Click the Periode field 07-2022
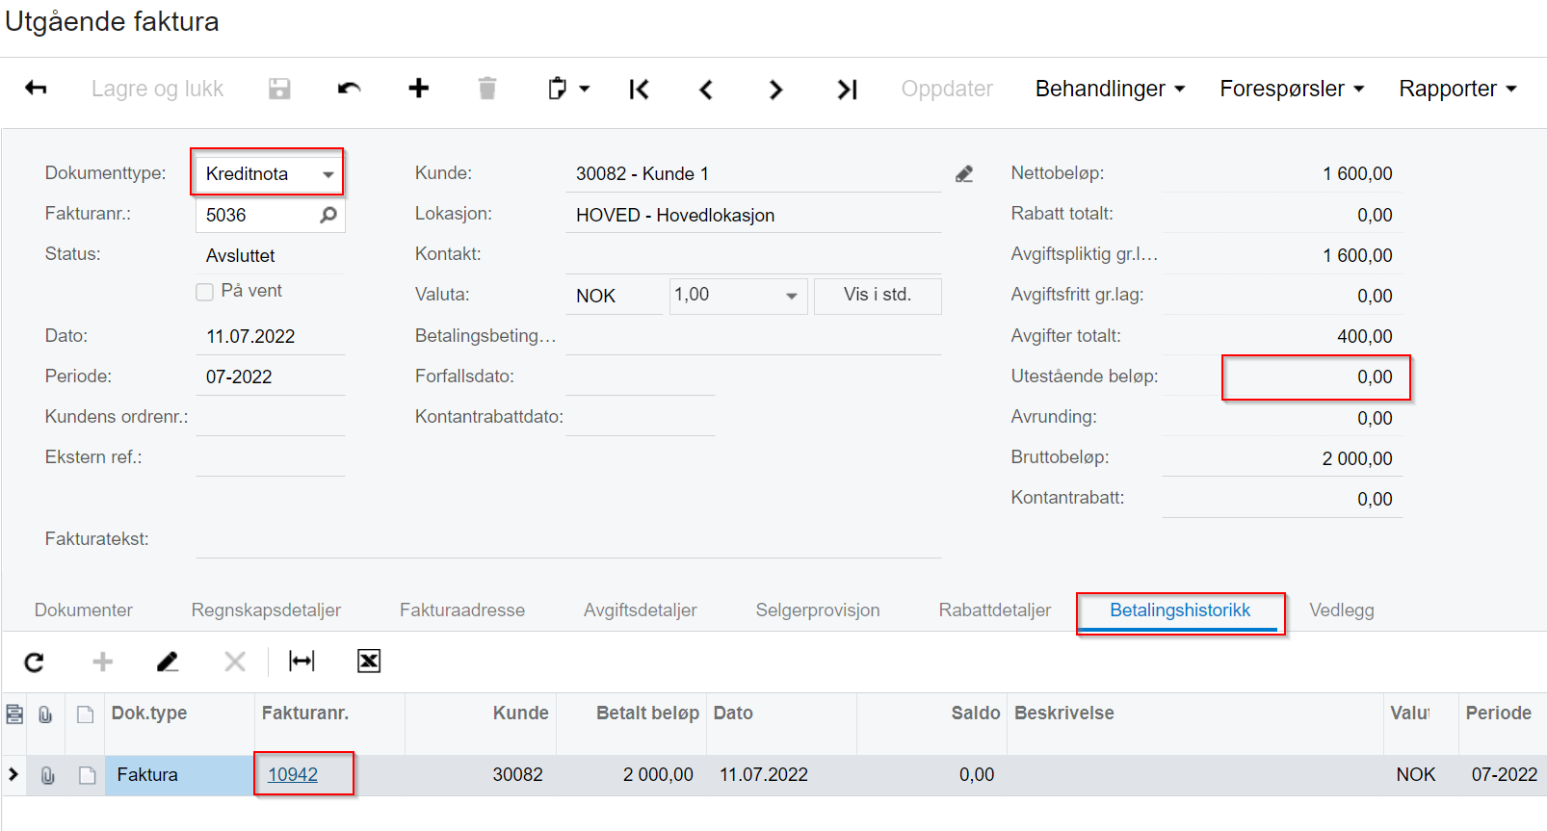The image size is (1547, 831). [270, 377]
